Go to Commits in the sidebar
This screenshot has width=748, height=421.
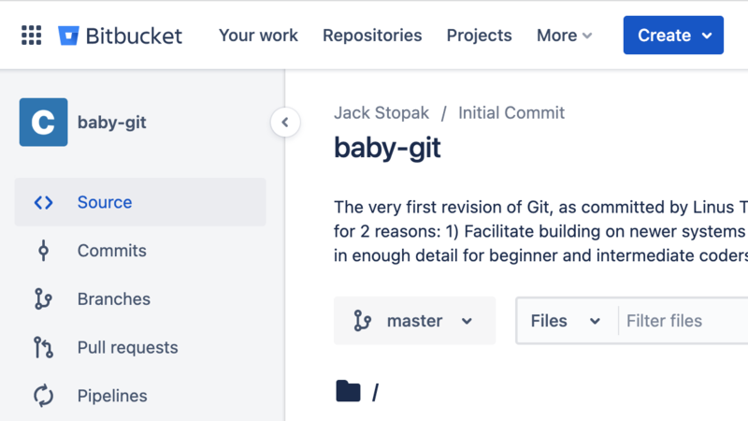(140, 251)
